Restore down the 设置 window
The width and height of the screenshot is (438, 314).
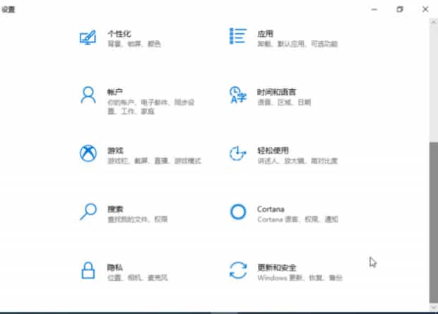click(400, 9)
